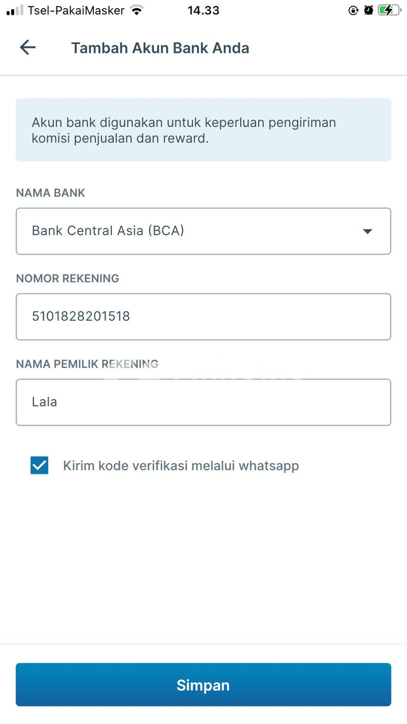Viewport: 407px width, 724px height.
Task: Tap the cellular signal bars icon
Action: click(x=15, y=10)
